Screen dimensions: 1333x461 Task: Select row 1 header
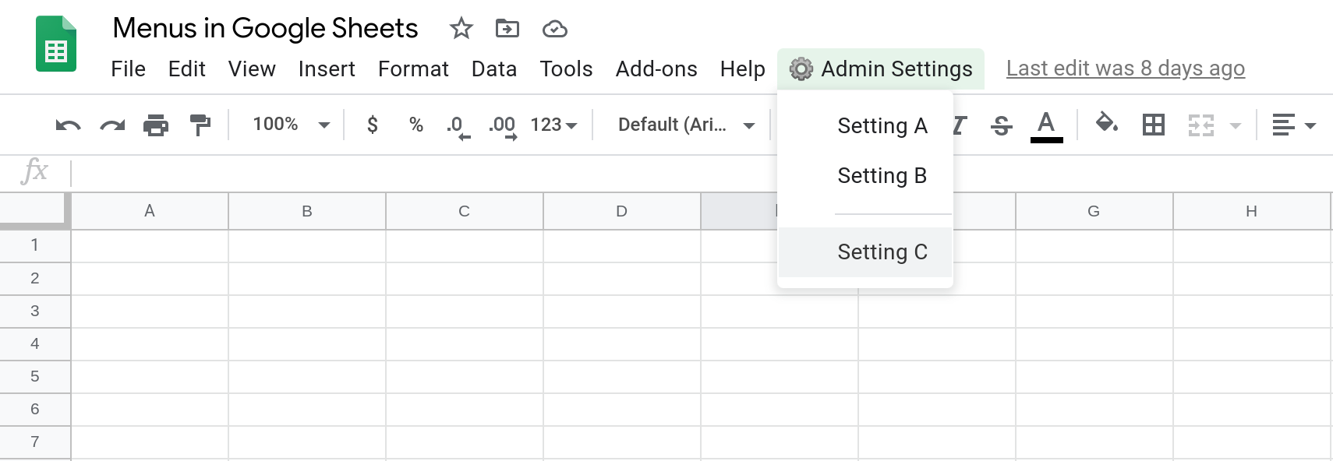[x=35, y=245]
